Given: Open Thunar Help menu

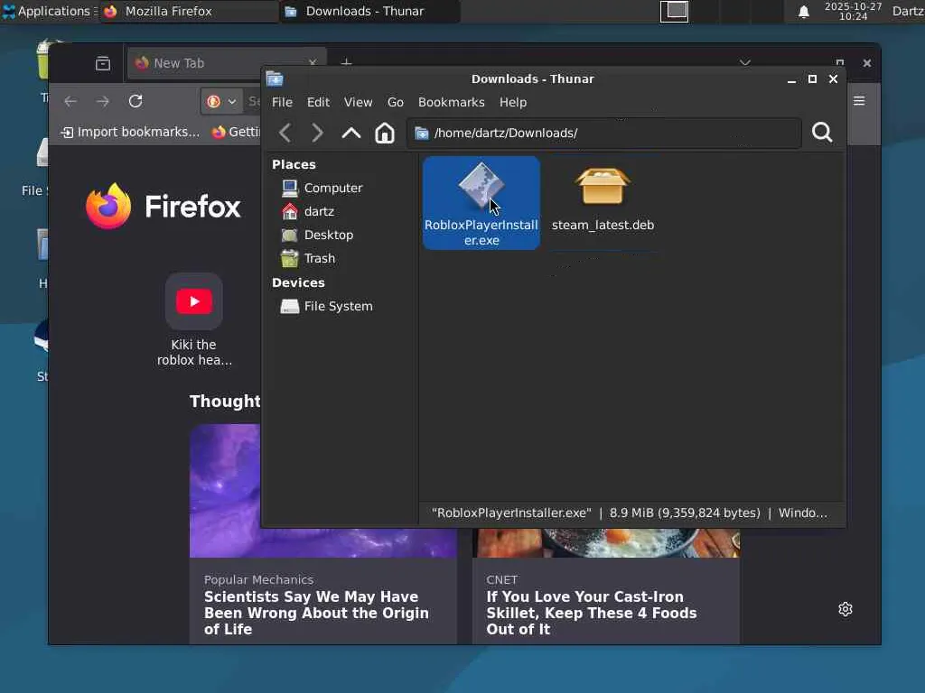Looking at the screenshot, I should tap(513, 103).
